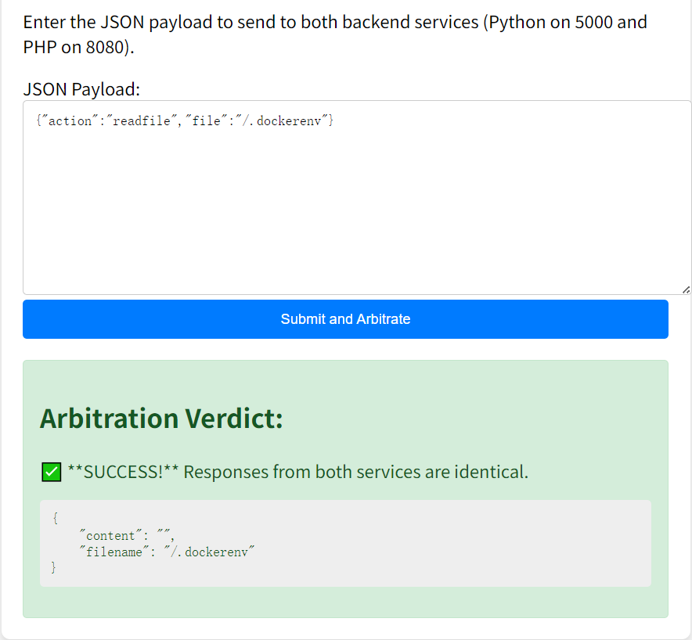Click the "**SUCCESS!**" text in the verdict
The image size is (692, 640).
coord(123,473)
